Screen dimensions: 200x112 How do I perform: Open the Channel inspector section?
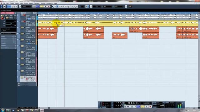pos(8,43)
